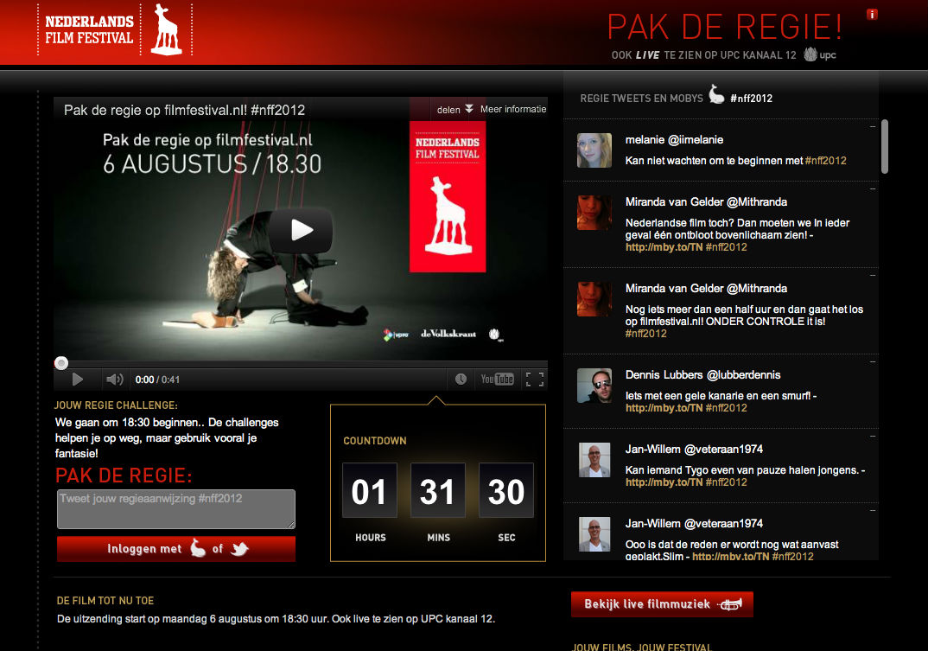Mute the video with the speaker icon

point(114,379)
